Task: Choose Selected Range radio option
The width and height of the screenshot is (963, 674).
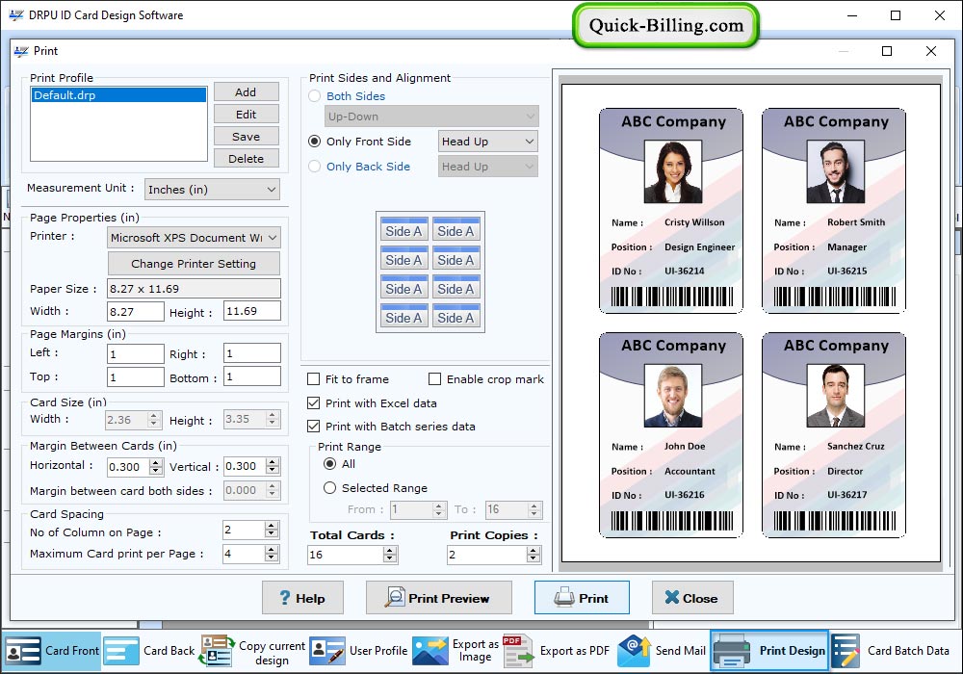Action: [329, 488]
